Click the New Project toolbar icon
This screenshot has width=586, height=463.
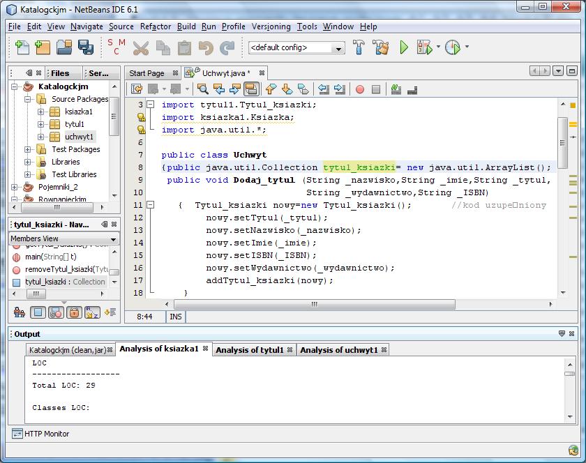pos(43,47)
